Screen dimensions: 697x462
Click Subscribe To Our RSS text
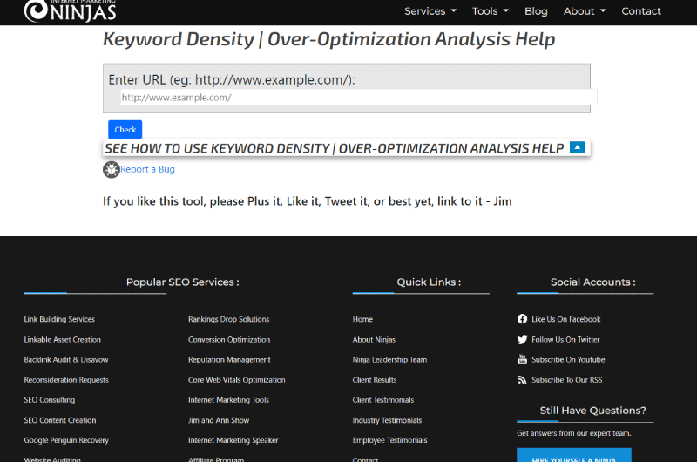(567, 380)
